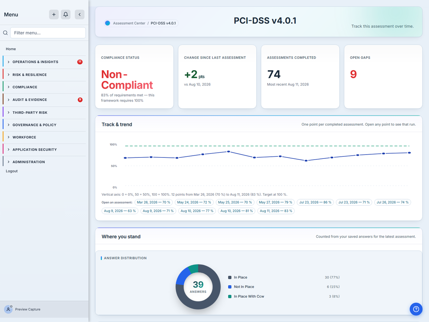Open assessment Aug 10, 2026 — 77 %
This screenshot has height=322, width=429.
(x=197, y=211)
